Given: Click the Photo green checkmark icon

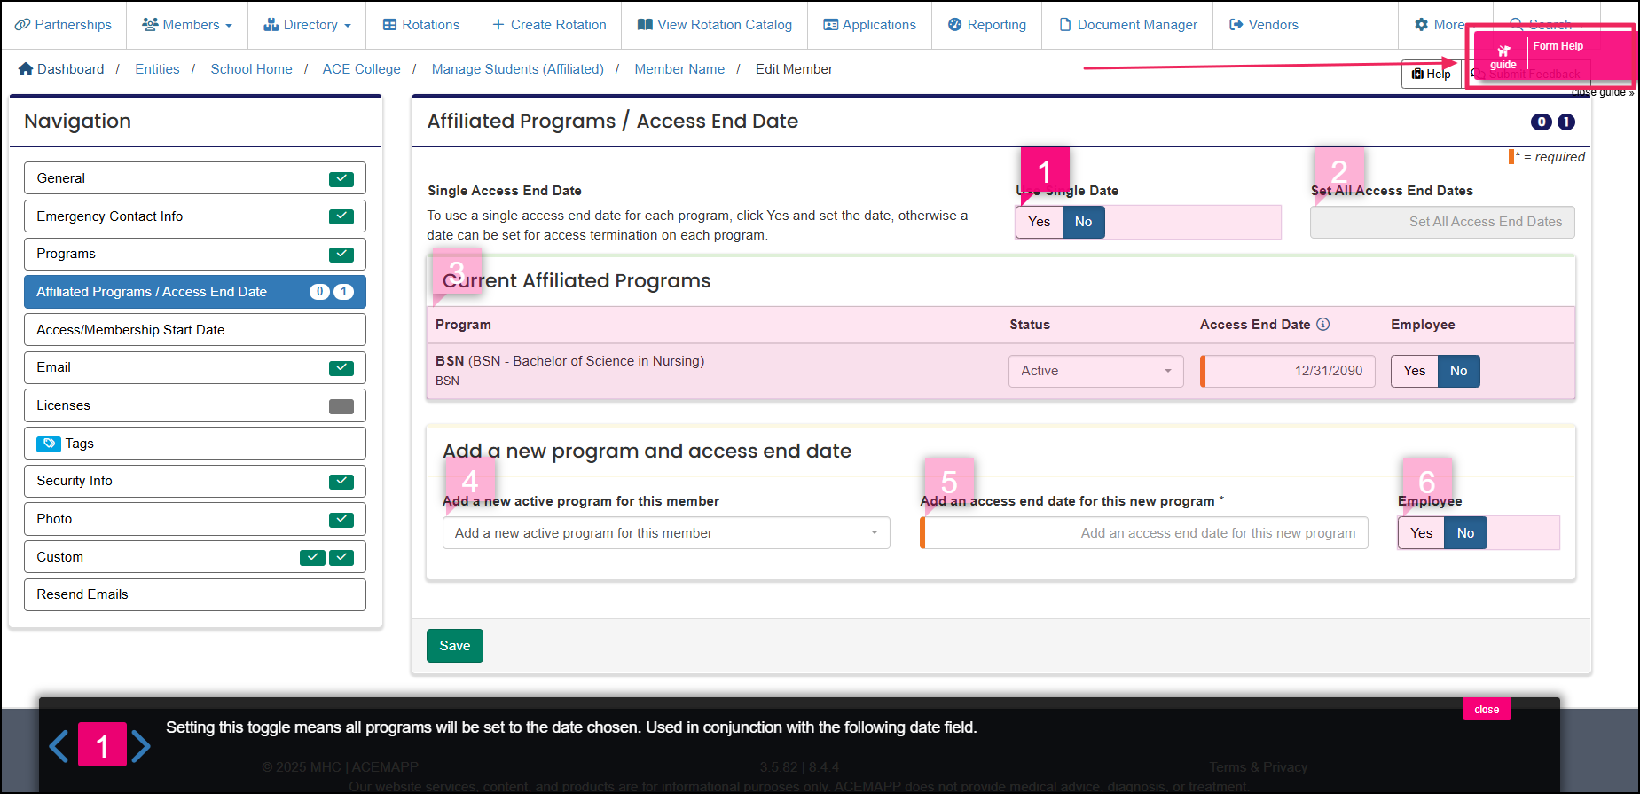Looking at the screenshot, I should [x=341, y=520].
